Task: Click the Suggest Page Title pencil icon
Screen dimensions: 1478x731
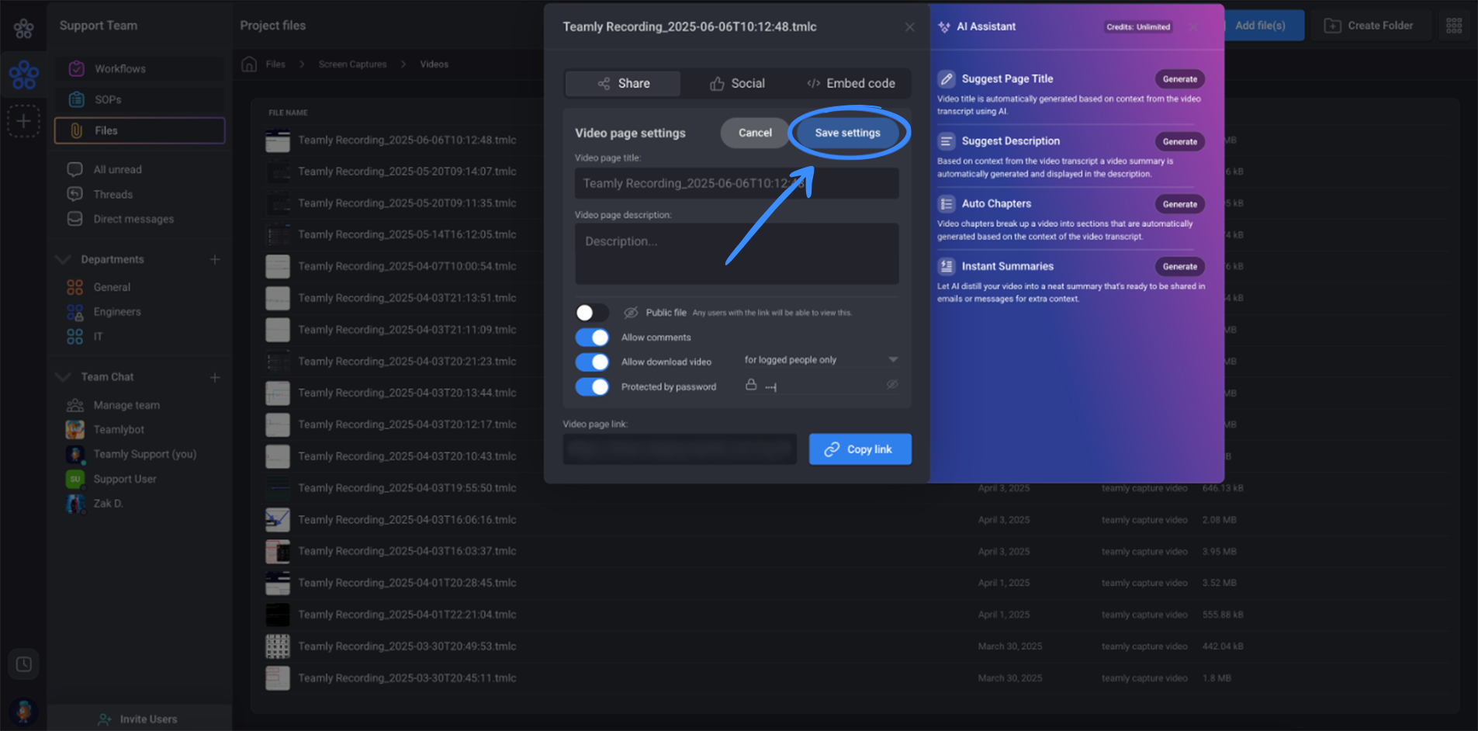Action: [x=947, y=78]
